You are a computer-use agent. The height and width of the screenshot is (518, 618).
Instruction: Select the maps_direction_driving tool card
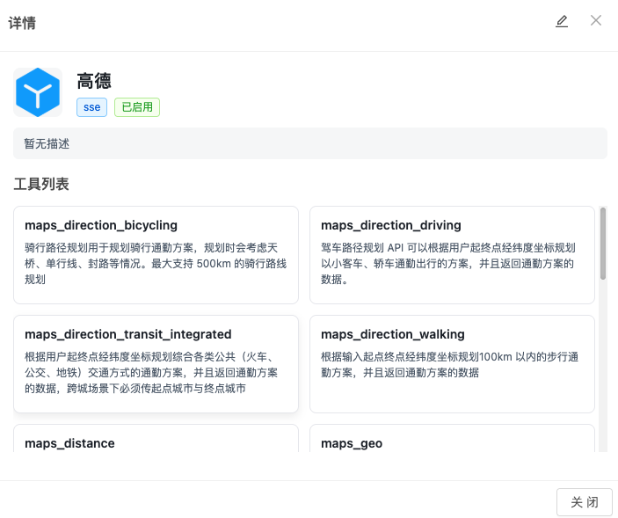[452, 255]
